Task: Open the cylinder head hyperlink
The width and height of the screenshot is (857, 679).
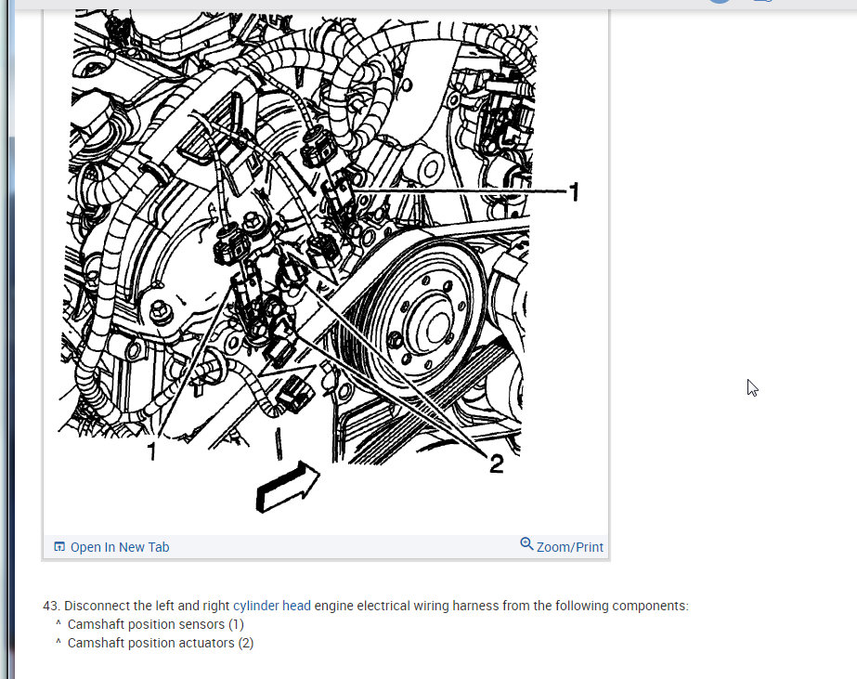Action: [272, 606]
